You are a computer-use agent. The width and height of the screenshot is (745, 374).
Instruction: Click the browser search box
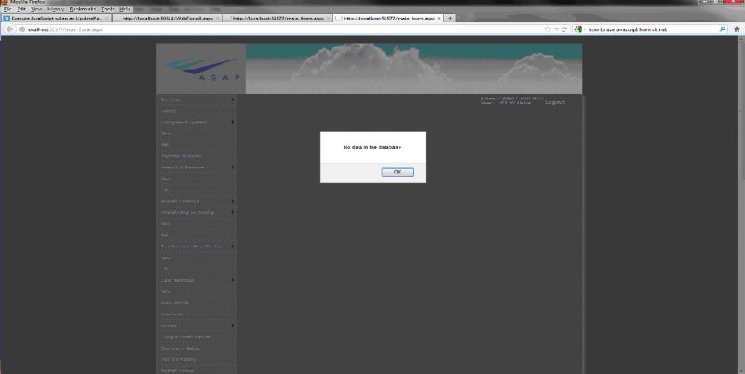[651, 30]
